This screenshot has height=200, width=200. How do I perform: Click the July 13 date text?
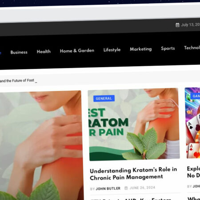pos(190,24)
